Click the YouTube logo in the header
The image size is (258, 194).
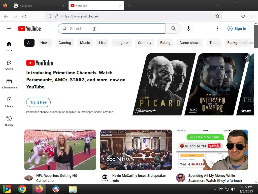tap(29, 29)
